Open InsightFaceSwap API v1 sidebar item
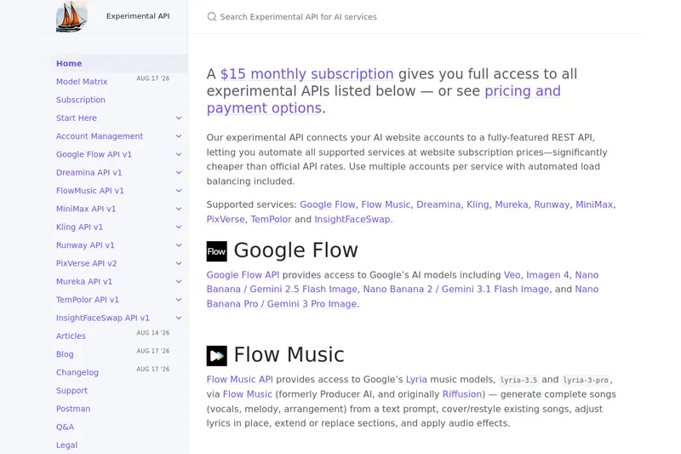681x454 pixels. [x=102, y=318]
